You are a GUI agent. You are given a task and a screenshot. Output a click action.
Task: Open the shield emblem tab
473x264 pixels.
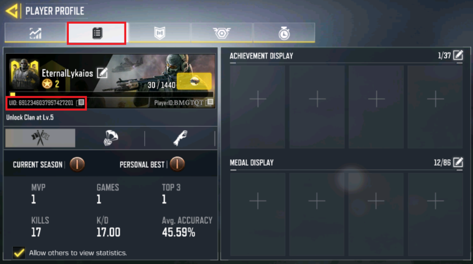160,33
